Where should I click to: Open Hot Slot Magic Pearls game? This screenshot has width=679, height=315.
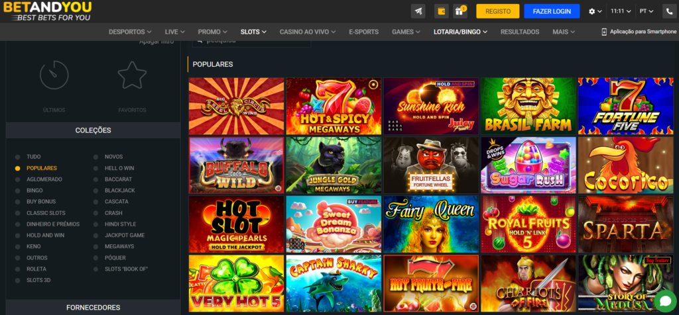237,224
